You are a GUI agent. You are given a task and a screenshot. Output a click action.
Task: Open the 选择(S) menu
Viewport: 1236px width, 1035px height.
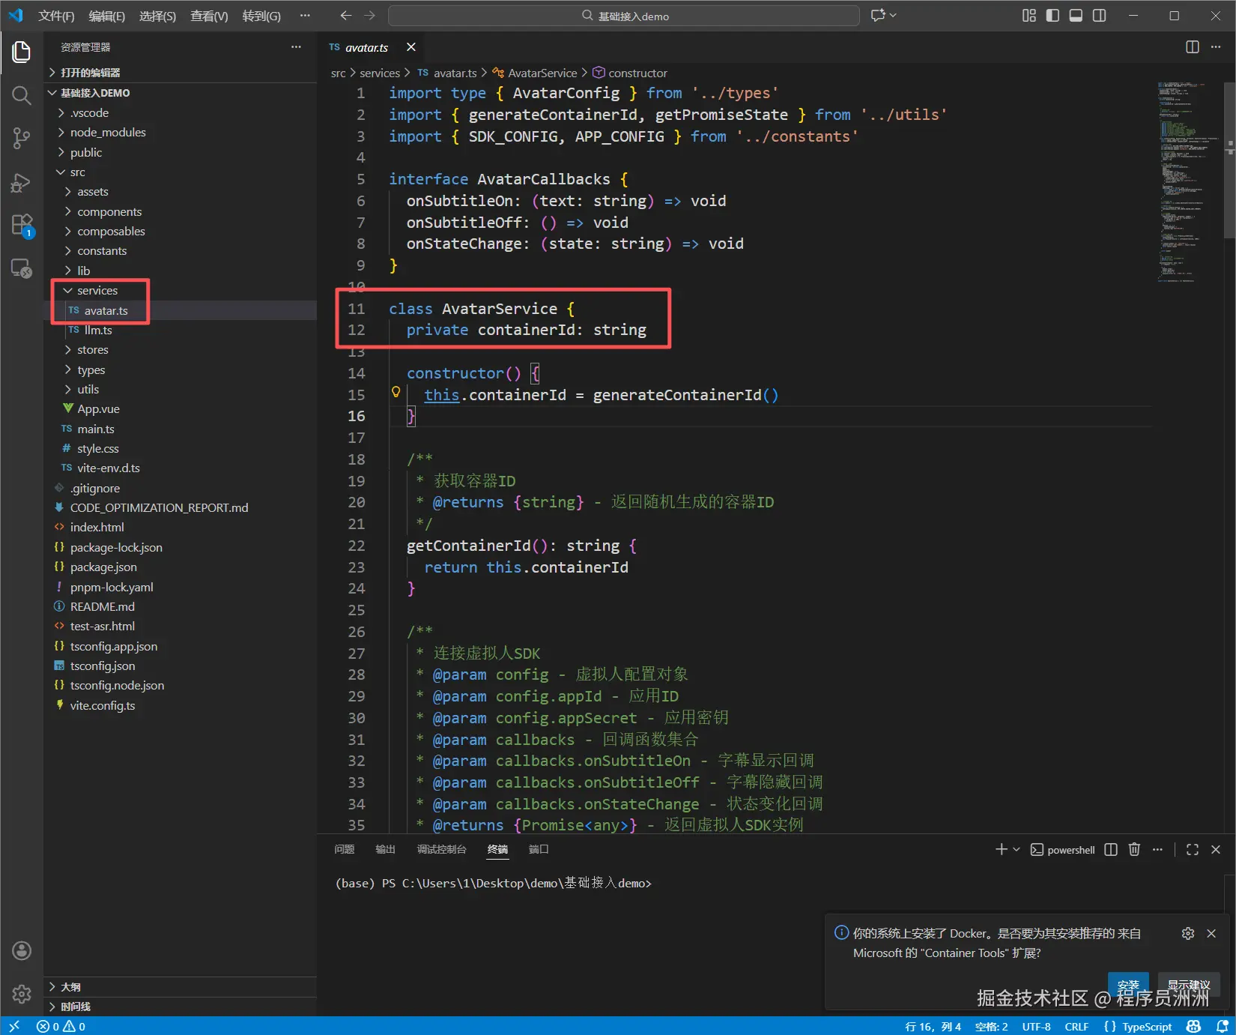click(157, 16)
